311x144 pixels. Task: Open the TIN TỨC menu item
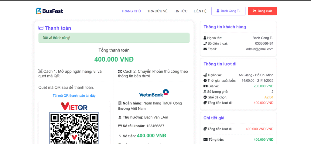pos(180,11)
